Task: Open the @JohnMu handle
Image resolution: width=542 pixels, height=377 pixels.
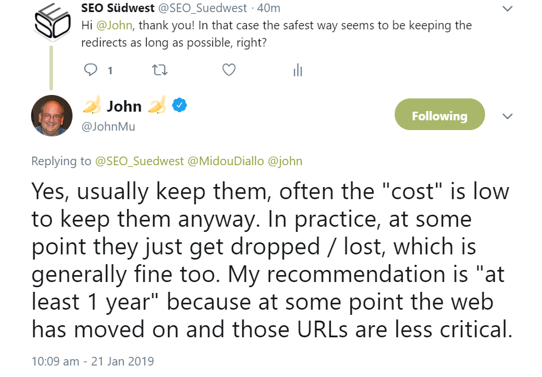Action: [109, 127]
